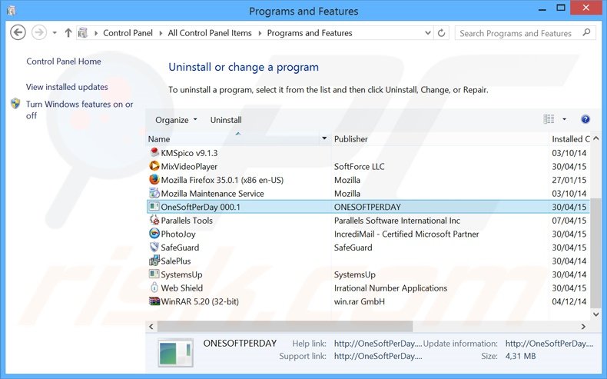
Task: Click the Irrational Number Applications cell
Action: (390, 288)
